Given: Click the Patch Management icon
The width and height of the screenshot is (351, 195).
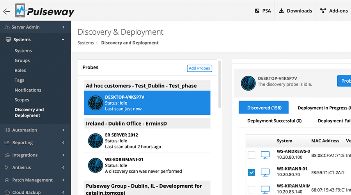Looking at the screenshot, I should (x=7, y=180).
